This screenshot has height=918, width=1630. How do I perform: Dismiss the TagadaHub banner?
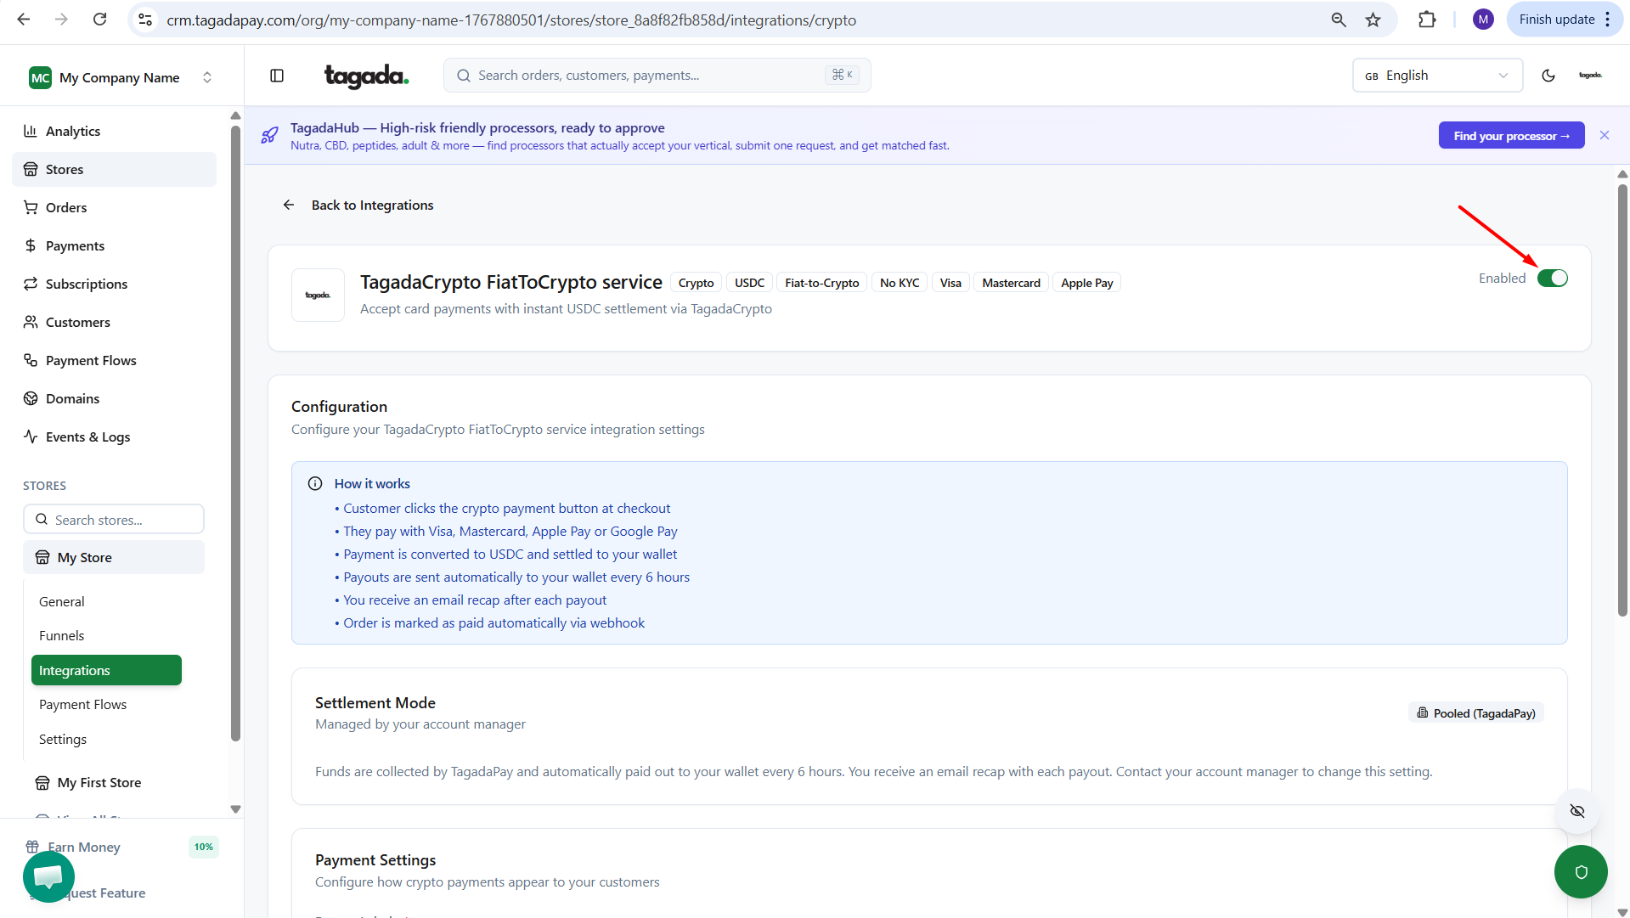1604,135
